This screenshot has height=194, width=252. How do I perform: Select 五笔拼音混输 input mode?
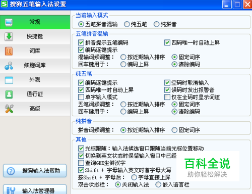click(81, 24)
